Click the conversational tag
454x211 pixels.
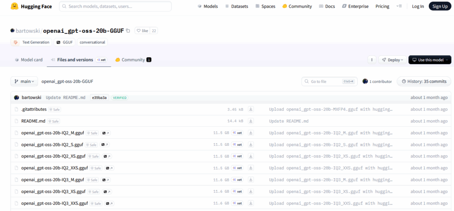coord(92,42)
